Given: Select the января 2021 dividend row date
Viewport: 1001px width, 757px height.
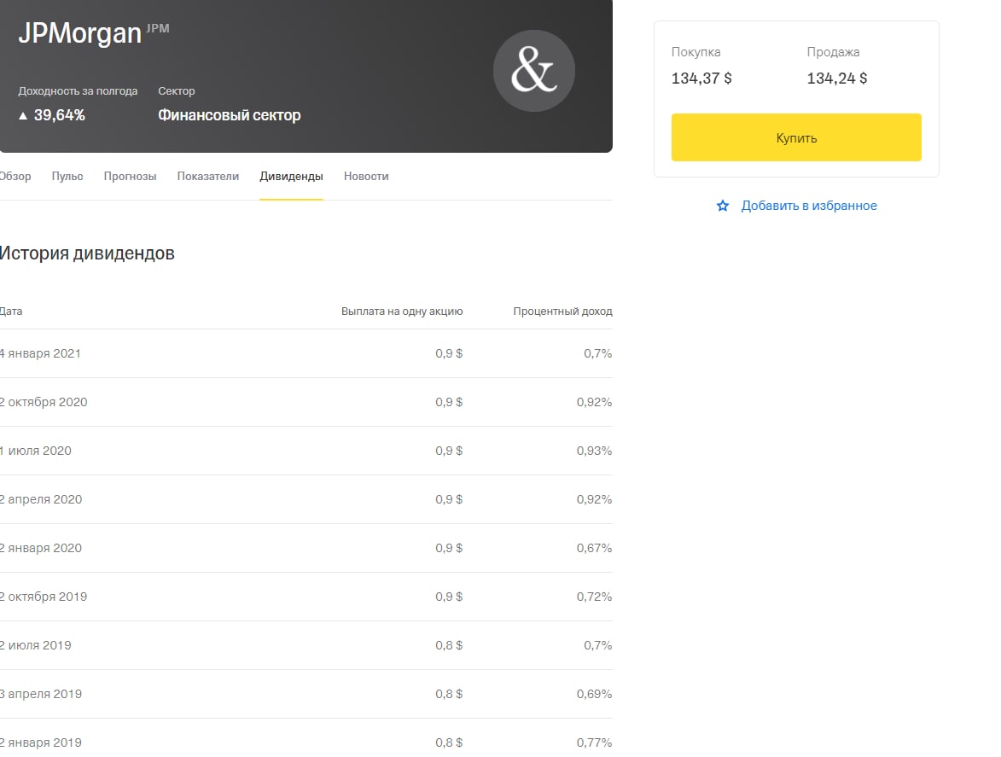Looking at the screenshot, I should click(40, 353).
